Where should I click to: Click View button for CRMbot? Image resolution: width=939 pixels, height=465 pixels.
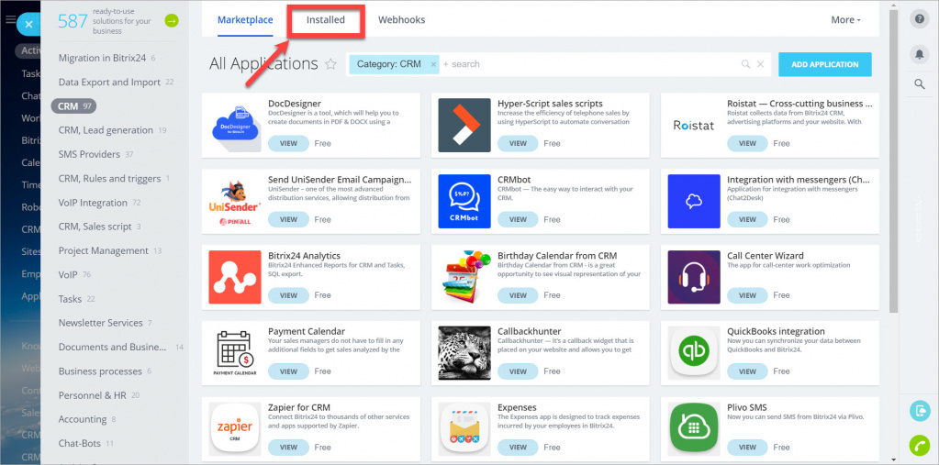[x=518, y=219]
